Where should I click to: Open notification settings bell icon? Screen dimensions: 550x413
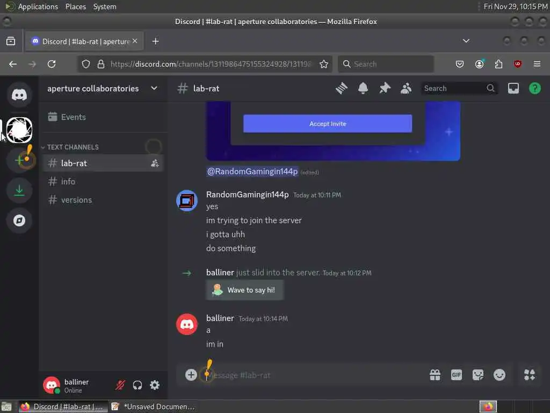tap(363, 89)
